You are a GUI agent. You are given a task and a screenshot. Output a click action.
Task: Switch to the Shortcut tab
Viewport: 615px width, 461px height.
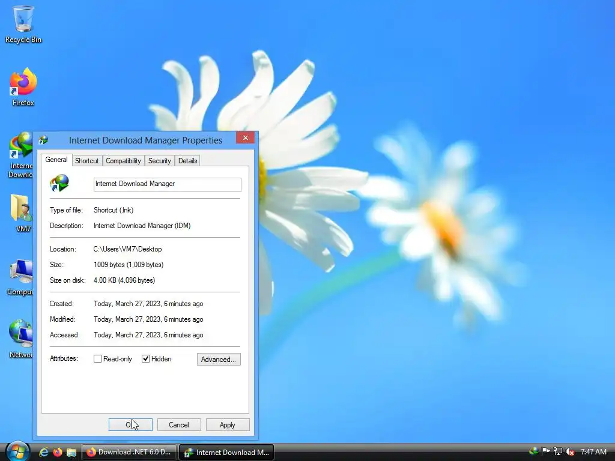point(86,161)
